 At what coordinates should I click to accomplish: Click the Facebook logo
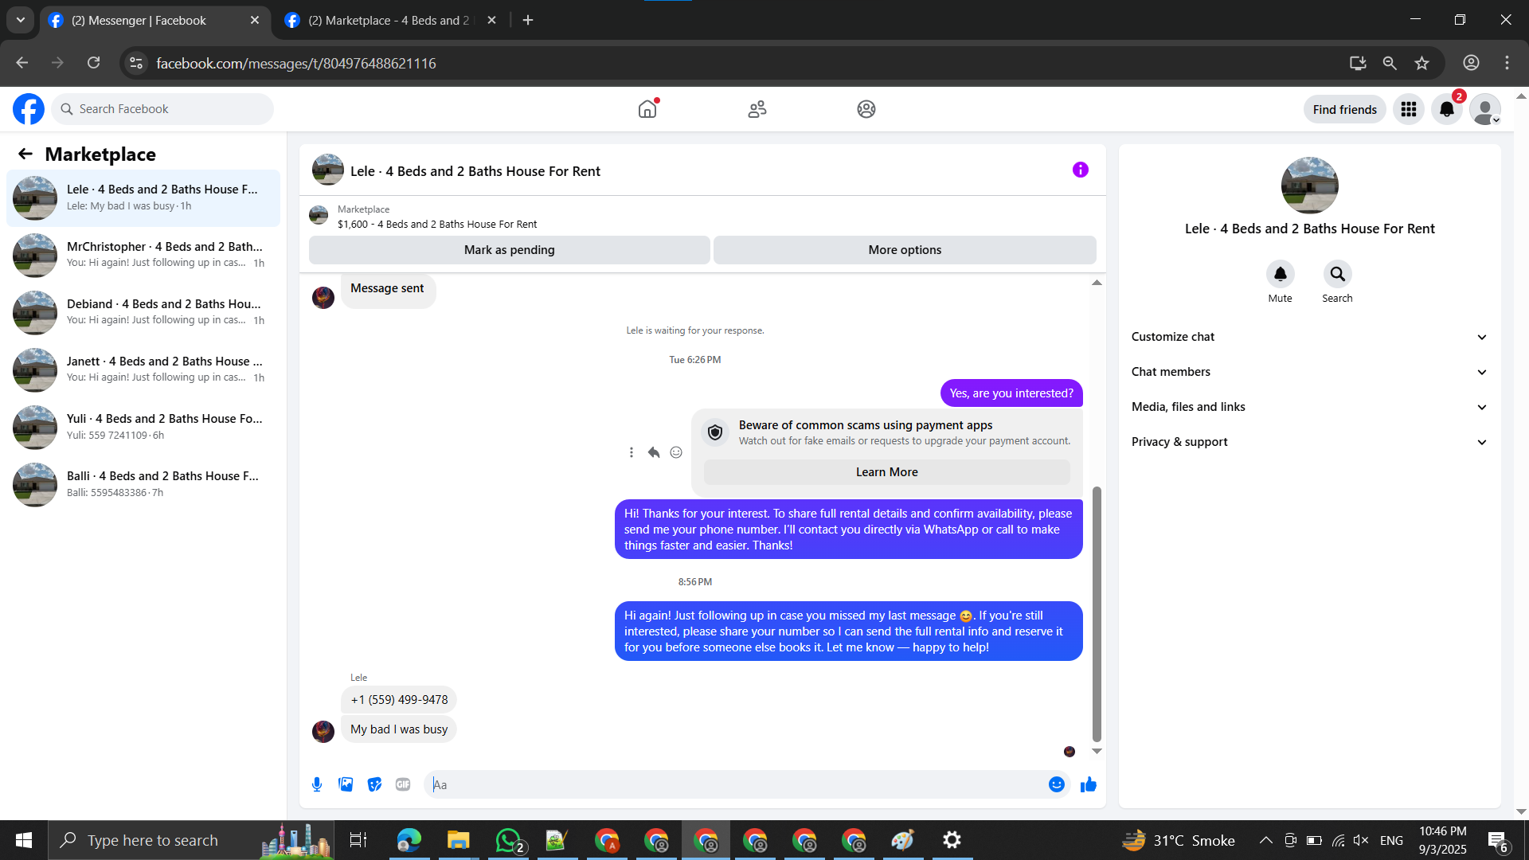pyautogui.click(x=29, y=109)
